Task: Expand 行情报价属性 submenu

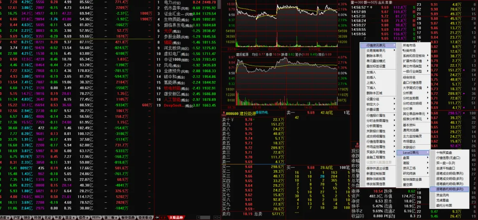Action: pyautogui.click(x=378, y=116)
